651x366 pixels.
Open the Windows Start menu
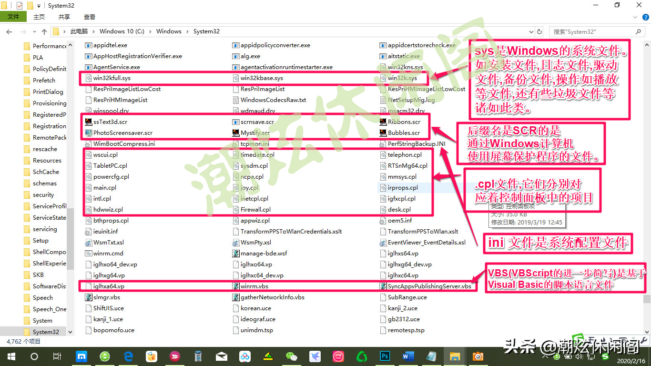pos(11,356)
